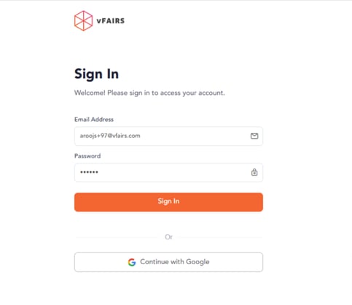Image resolution: width=352 pixels, height=305 pixels.
Task: Click the vFAIRS wordmark text
Action: pyautogui.click(x=111, y=21)
